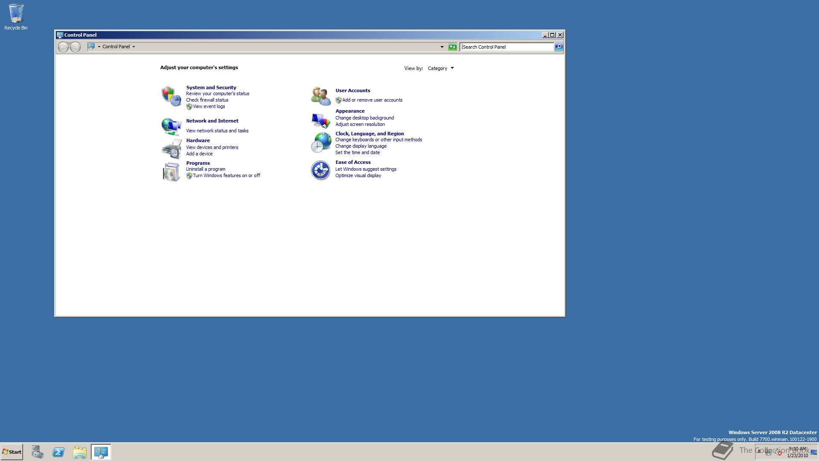Click Change display language link

(361, 146)
